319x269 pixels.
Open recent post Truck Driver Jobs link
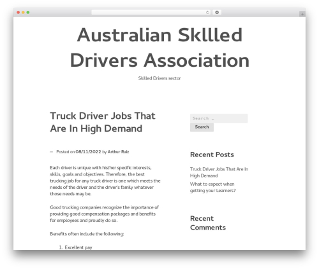tap(219, 172)
